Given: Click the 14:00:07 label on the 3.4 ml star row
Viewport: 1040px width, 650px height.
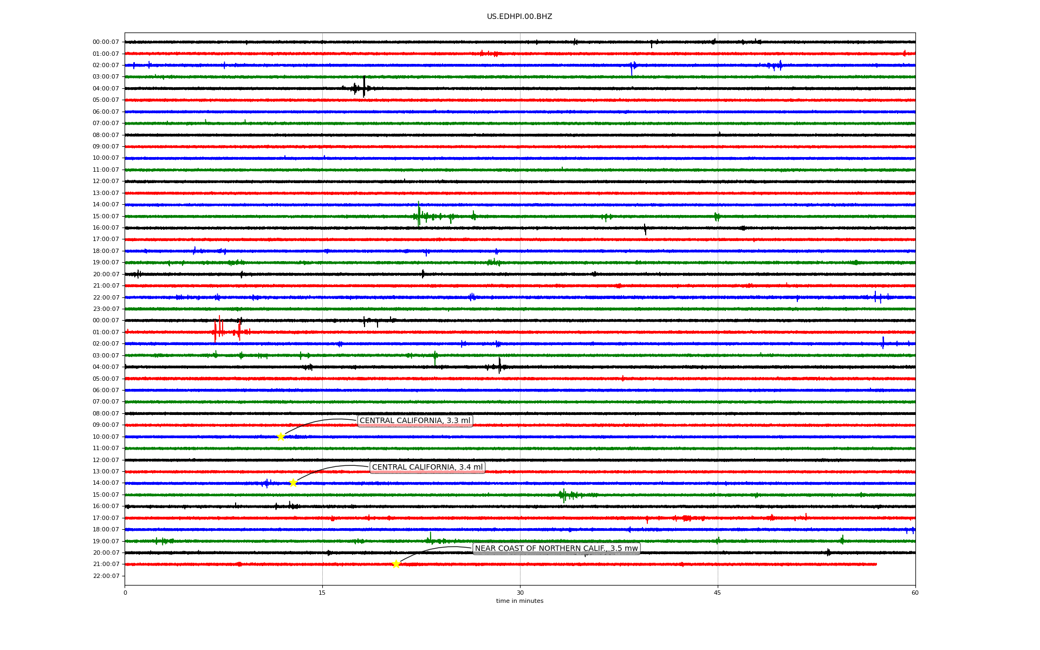Looking at the screenshot, I should (x=106, y=483).
